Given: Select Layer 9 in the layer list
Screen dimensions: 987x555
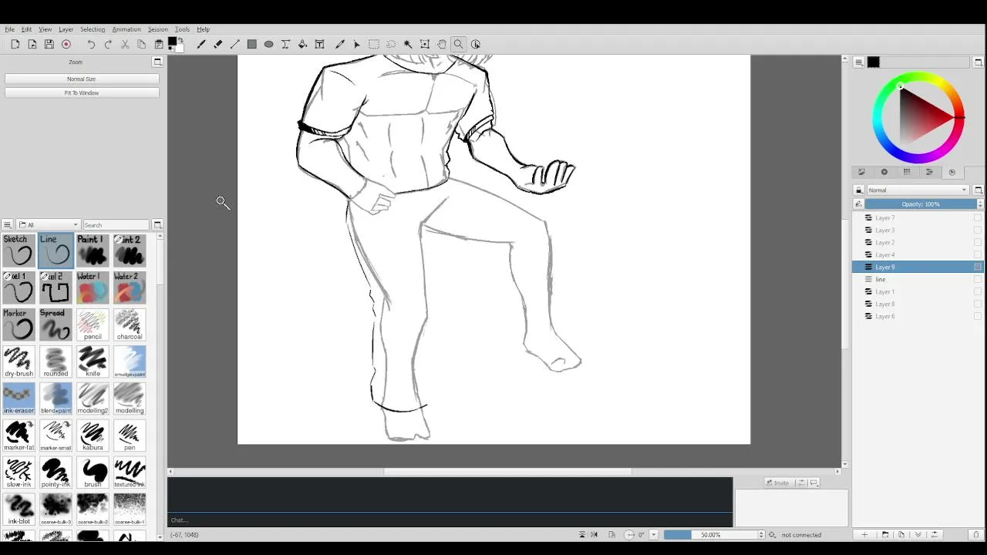Looking at the screenshot, I should pos(918,267).
